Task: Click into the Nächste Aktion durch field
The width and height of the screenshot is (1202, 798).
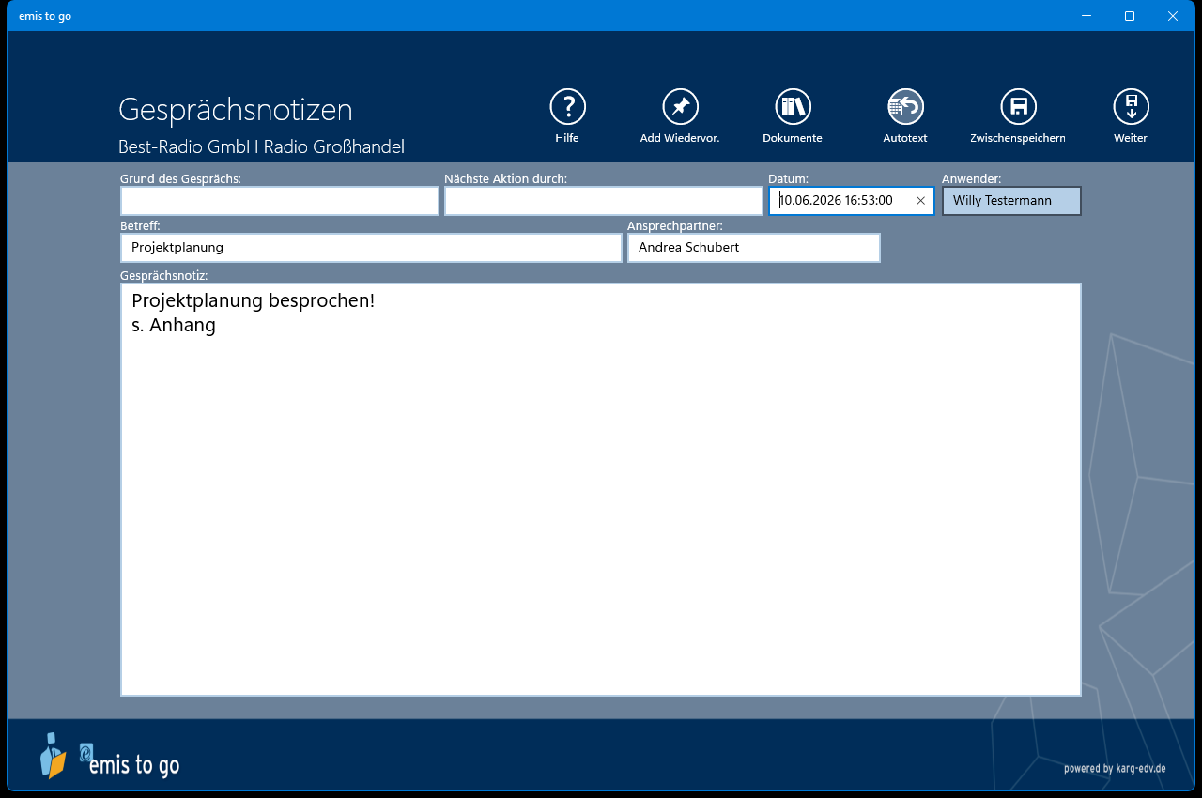Action: [x=604, y=201]
